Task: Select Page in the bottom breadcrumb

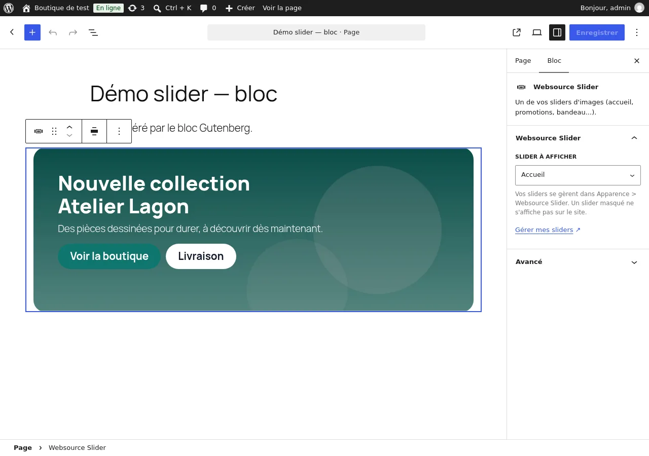Action: pos(23,448)
